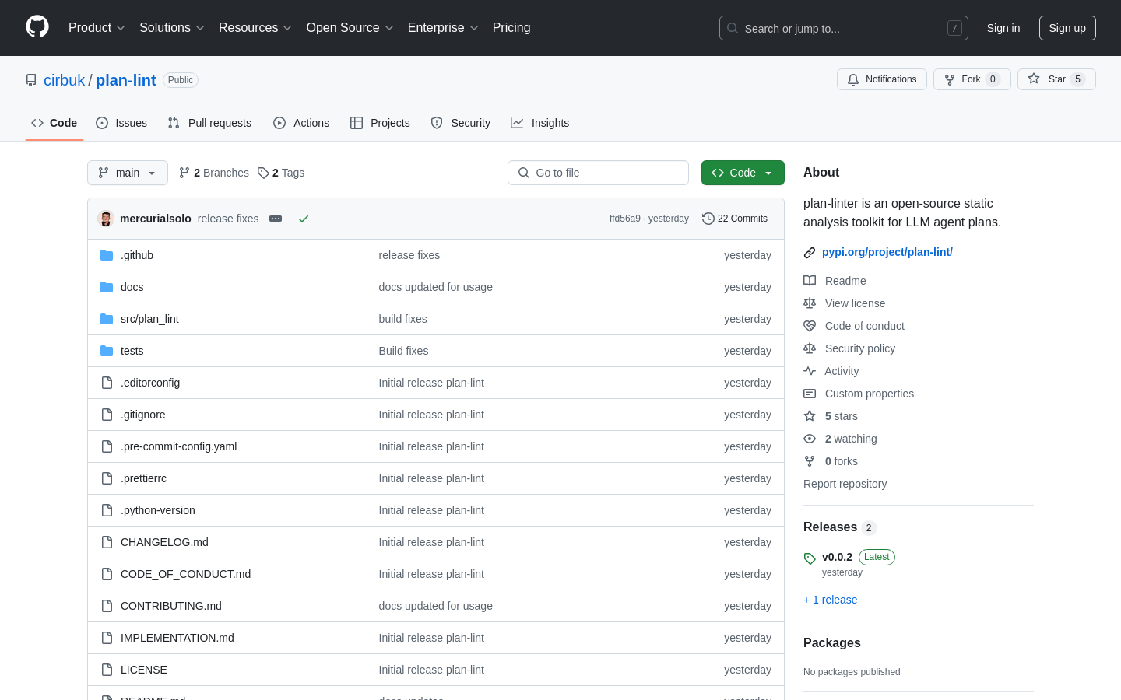Switch to the Projects tab
Viewport: 1121px width, 700px height.
click(x=380, y=123)
